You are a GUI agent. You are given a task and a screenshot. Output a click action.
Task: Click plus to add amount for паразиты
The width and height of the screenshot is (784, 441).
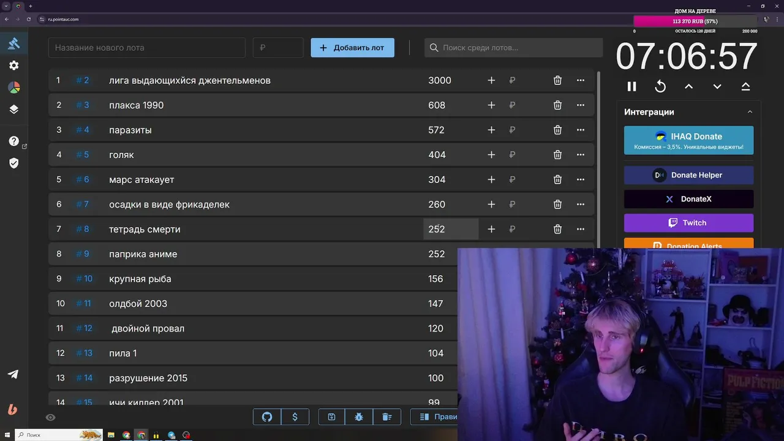pos(491,130)
